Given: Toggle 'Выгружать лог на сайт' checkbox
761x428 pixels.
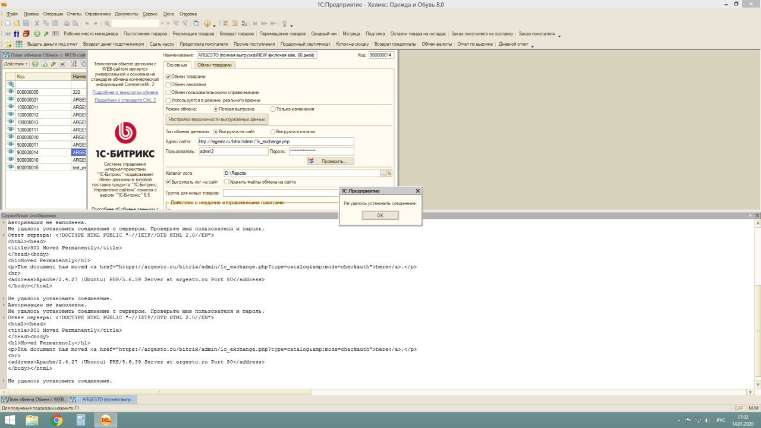Looking at the screenshot, I should [x=168, y=182].
